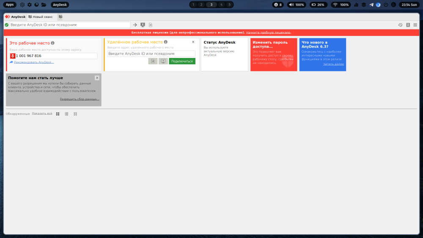Open the session history clock icon
The width and height of the screenshot is (423, 238).
[400, 25]
